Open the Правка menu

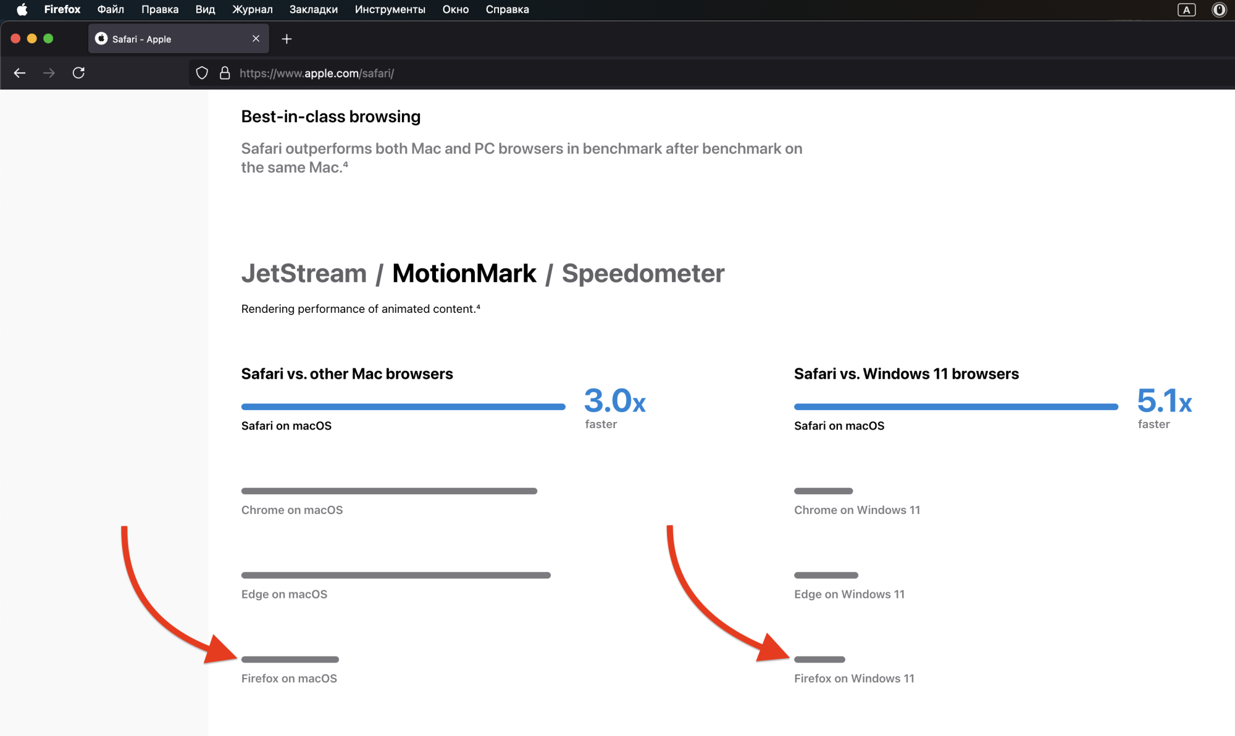tap(160, 9)
